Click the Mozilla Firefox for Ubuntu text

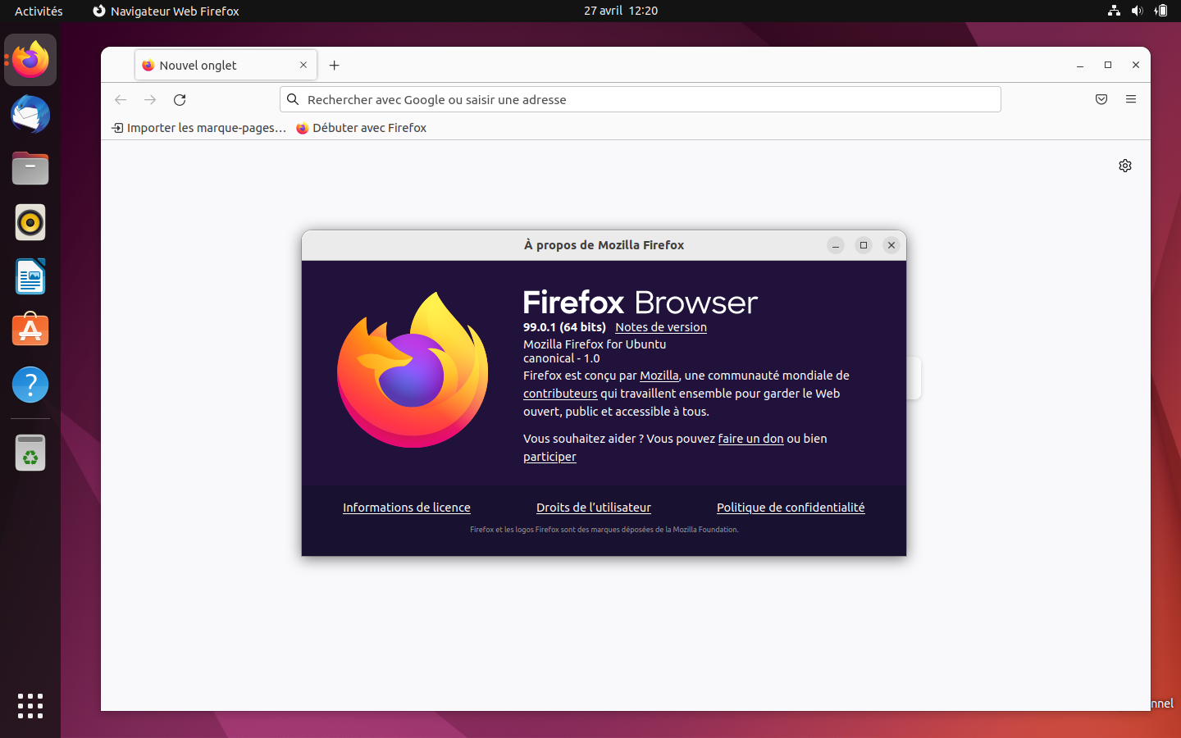coord(595,344)
